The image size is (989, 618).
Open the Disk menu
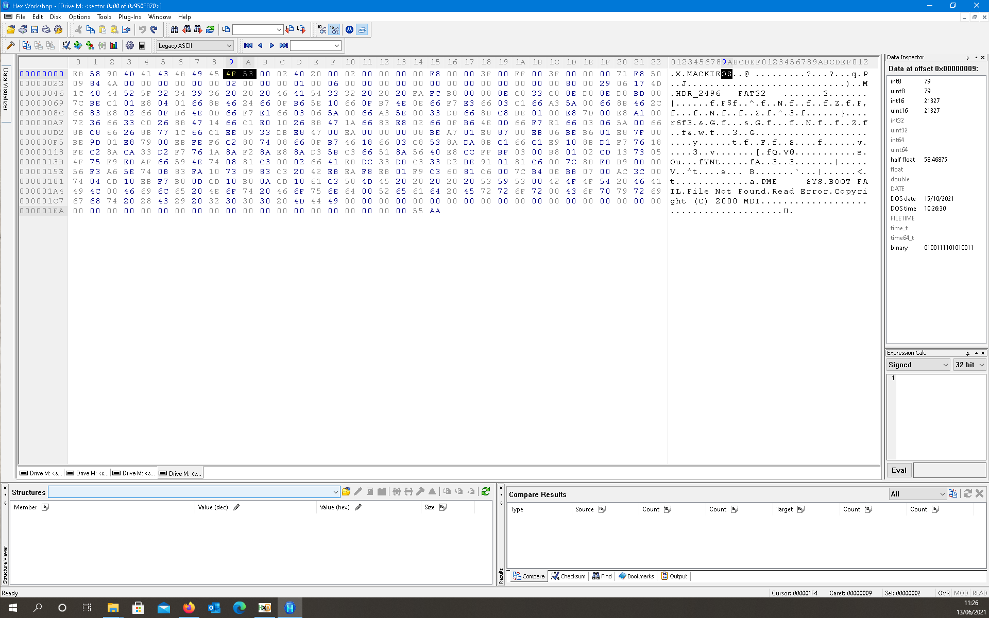pyautogui.click(x=56, y=17)
